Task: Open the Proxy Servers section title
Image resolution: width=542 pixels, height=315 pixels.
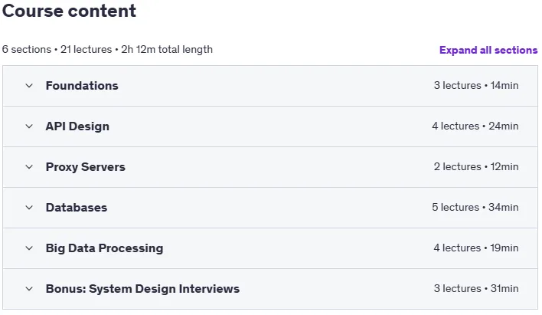Action: point(86,167)
